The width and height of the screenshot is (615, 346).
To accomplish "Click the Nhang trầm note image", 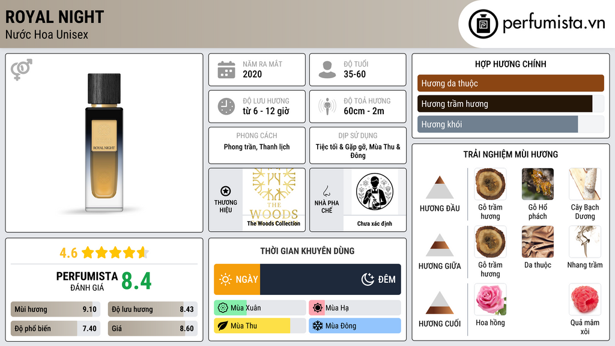I will click(x=585, y=241).
